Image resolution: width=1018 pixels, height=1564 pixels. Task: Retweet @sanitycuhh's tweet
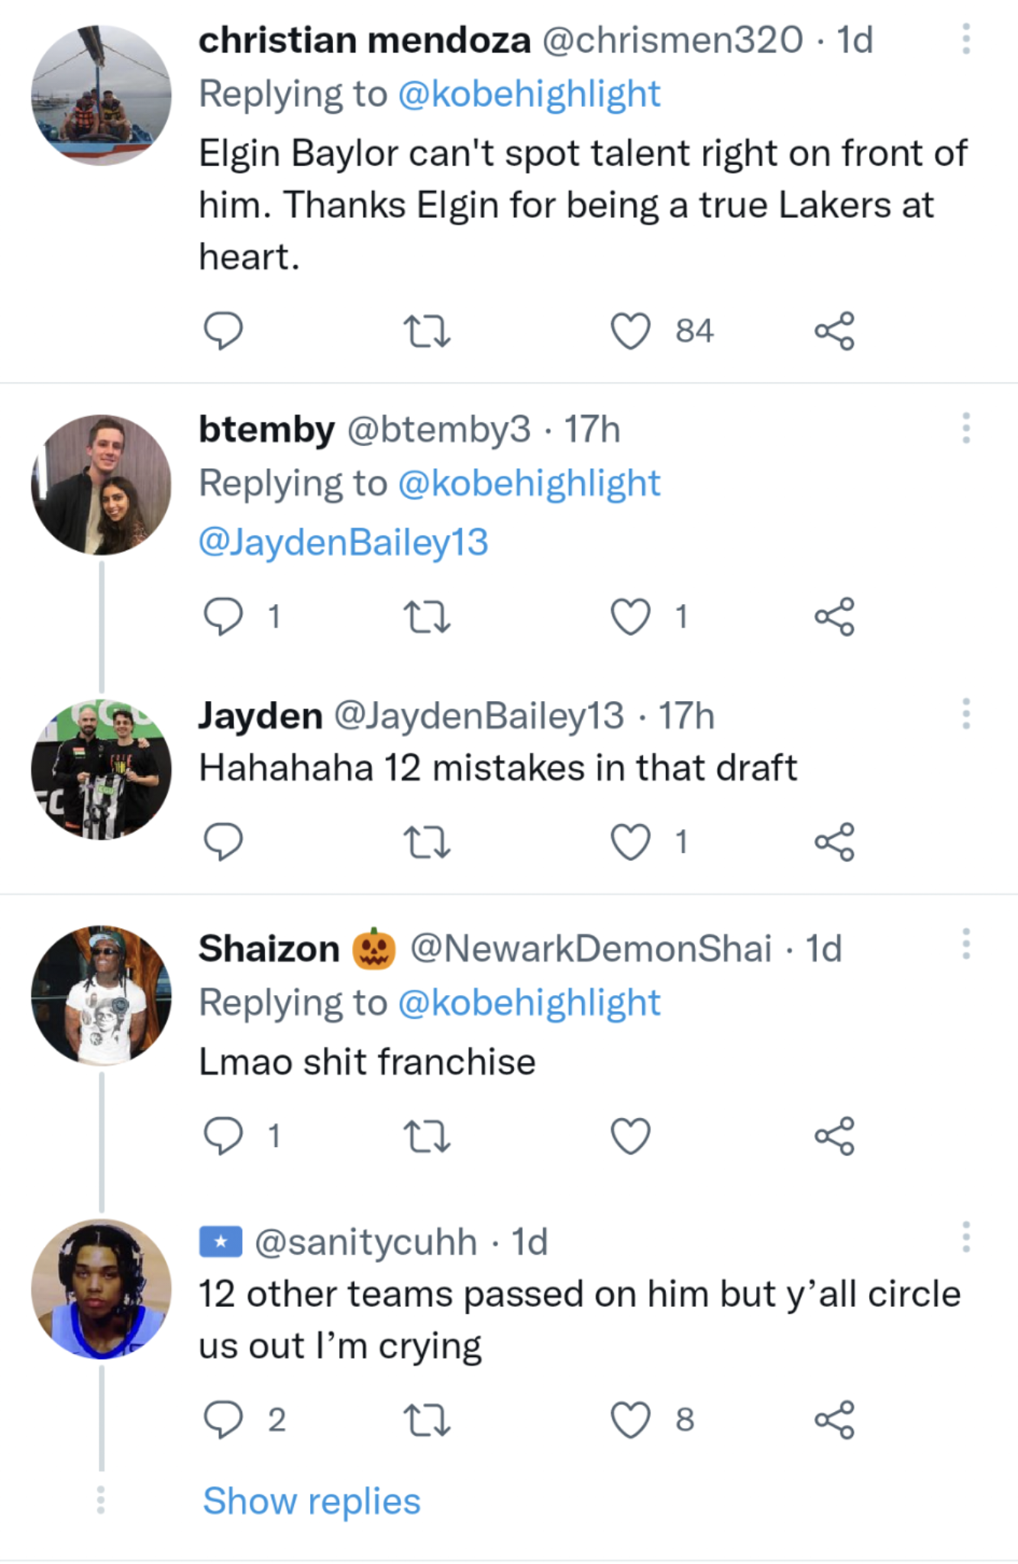tap(426, 1420)
